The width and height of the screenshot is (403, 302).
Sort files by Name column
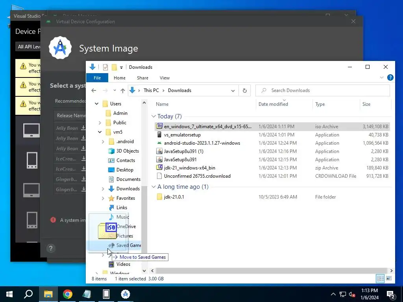[162, 104]
